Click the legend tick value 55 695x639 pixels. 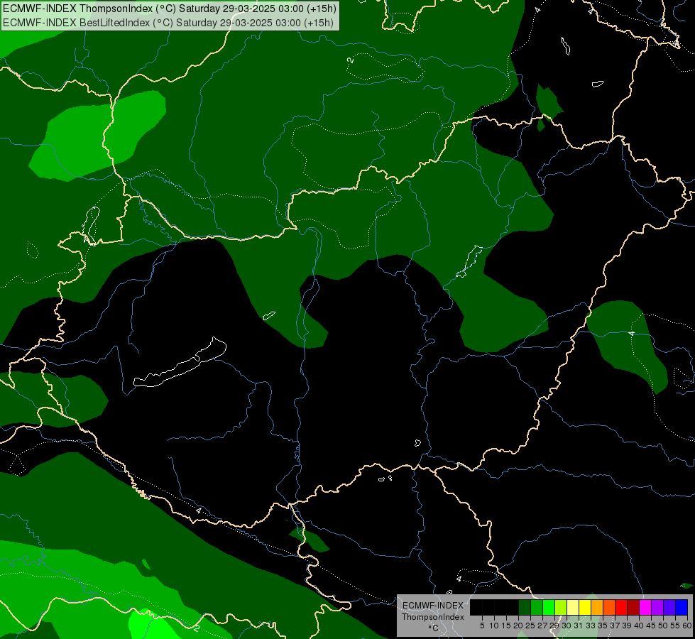tap(676, 626)
